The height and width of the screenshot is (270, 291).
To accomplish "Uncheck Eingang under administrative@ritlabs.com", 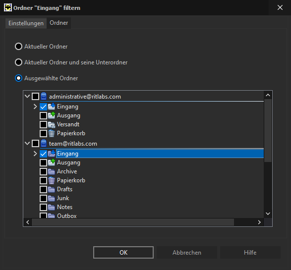I will click(43, 107).
